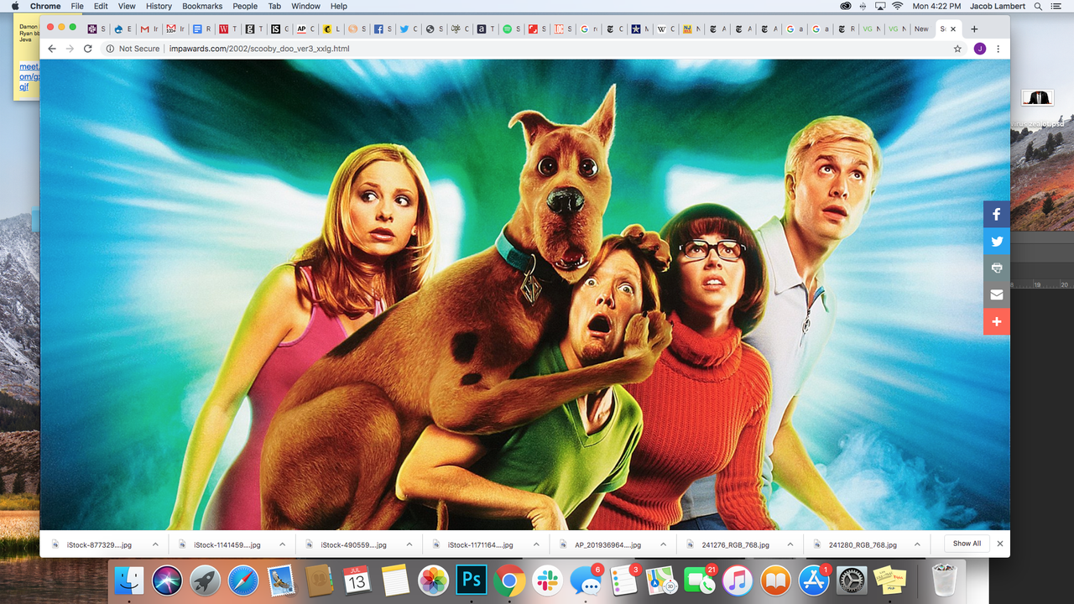The image size is (1074, 604).
Task: Click the Wi-Fi status icon
Action: [898, 6]
